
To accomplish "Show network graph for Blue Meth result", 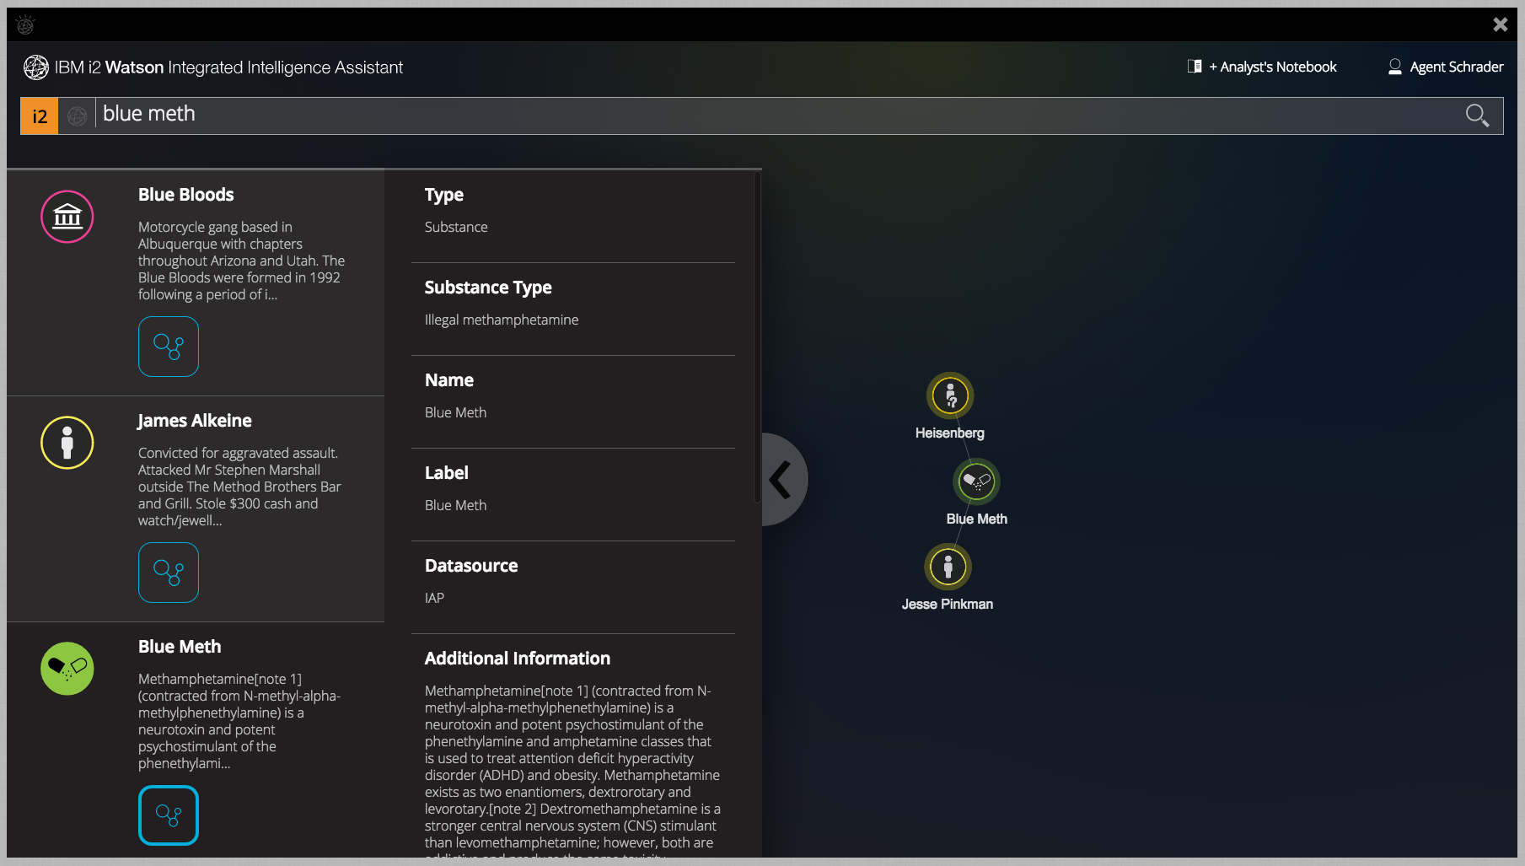I will coord(169,815).
